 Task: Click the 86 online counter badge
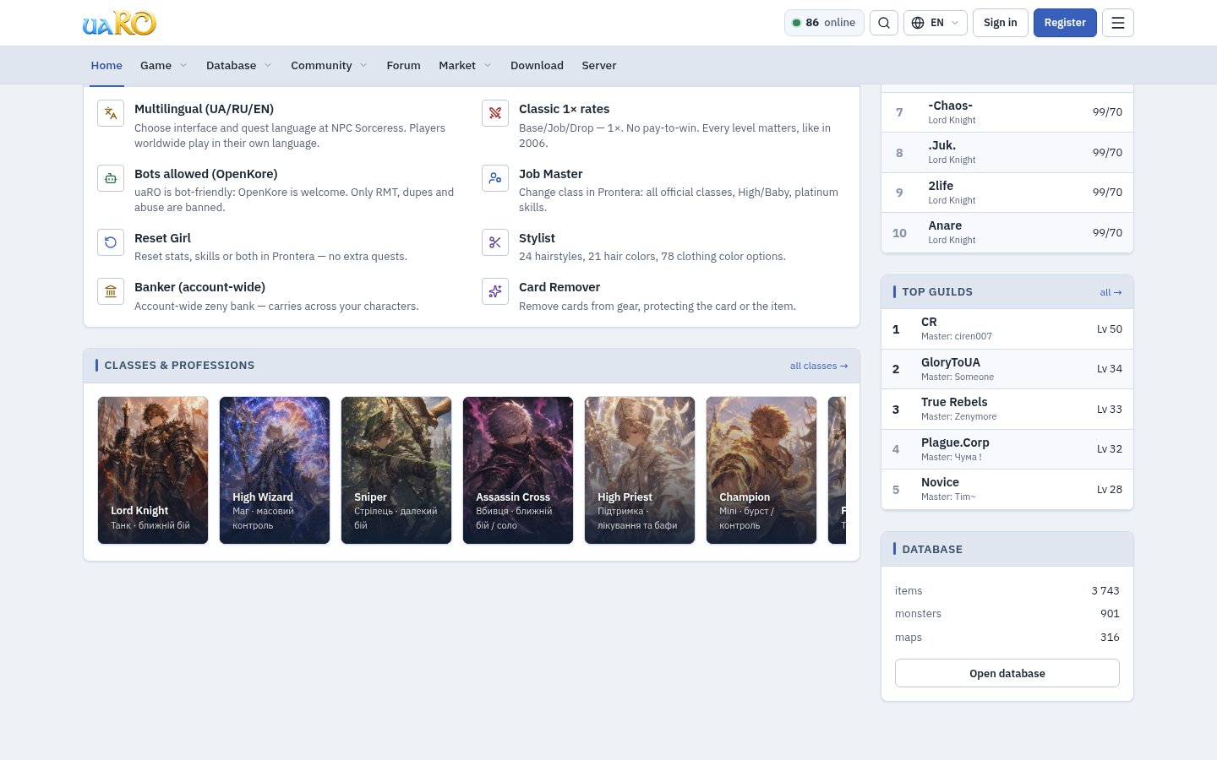(824, 23)
